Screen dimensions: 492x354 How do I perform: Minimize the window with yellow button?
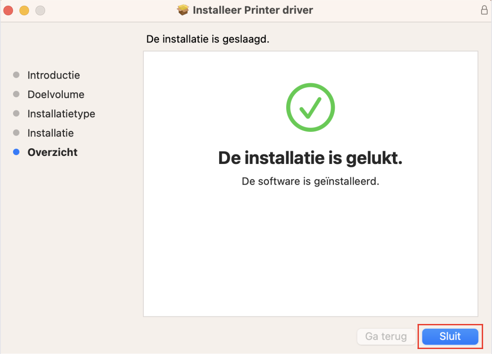click(x=24, y=10)
